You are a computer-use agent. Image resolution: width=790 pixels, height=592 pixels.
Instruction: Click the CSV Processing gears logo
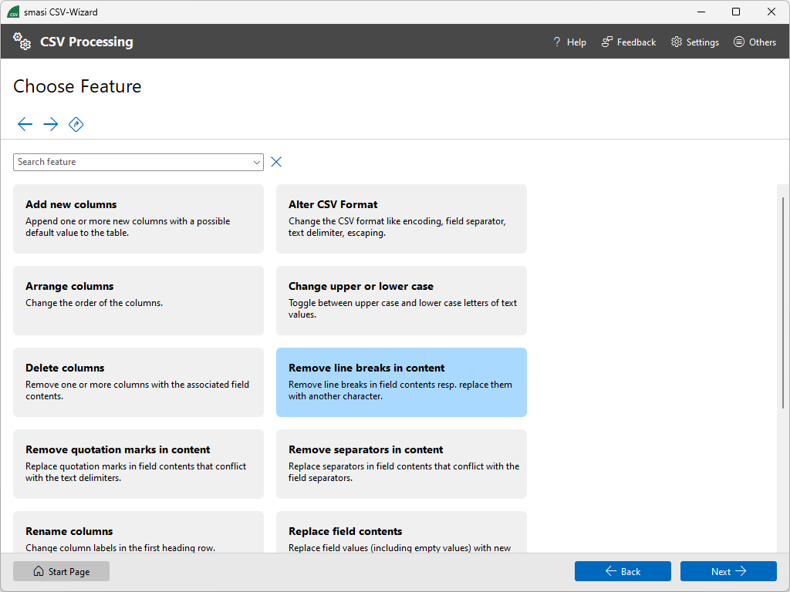[22, 41]
